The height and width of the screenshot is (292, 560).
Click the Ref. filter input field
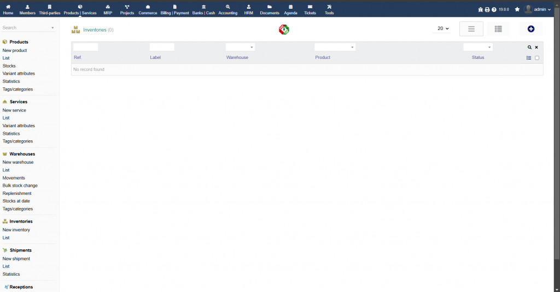pyautogui.click(x=86, y=47)
